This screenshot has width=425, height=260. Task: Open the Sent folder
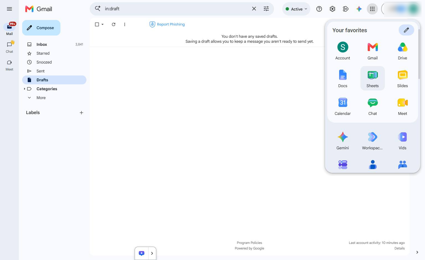tap(54, 71)
